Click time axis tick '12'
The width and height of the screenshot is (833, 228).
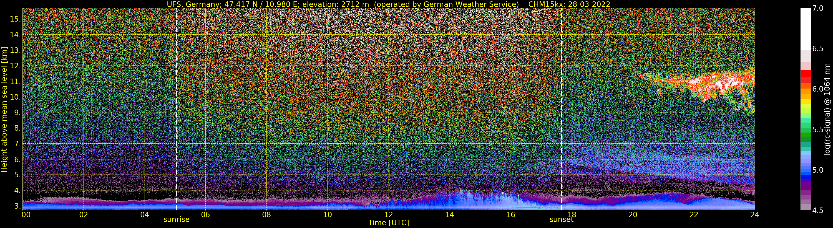click(x=388, y=214)
